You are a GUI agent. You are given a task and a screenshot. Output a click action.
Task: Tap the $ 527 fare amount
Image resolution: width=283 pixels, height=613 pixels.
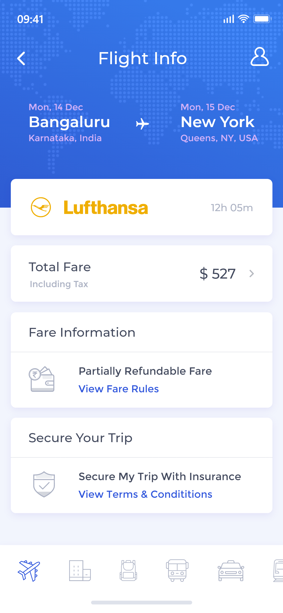(217, 274)
